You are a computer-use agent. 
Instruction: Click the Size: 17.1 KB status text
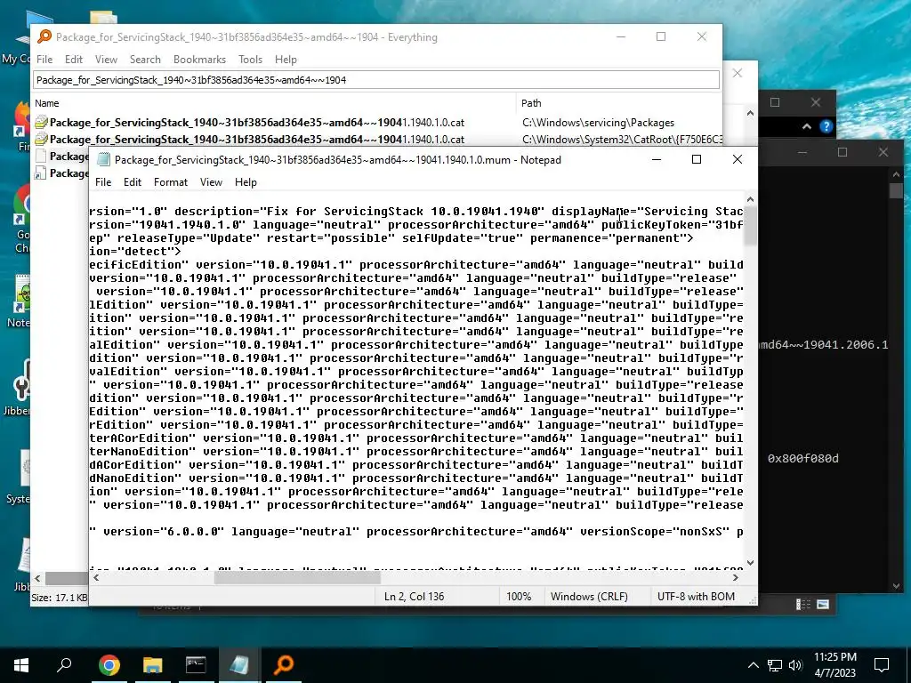(60, 598)
